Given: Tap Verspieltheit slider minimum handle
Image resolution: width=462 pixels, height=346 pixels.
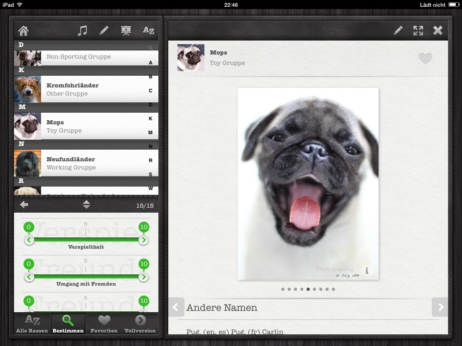Looking at the screenshot, I should click(x=29, y=240).
